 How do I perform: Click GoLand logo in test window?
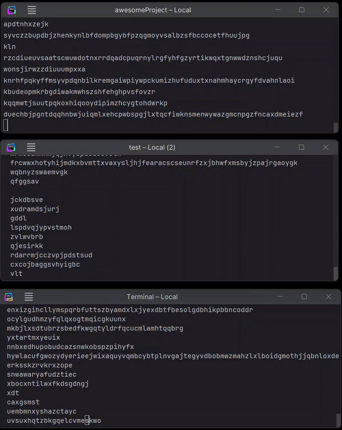pos(11,147)
